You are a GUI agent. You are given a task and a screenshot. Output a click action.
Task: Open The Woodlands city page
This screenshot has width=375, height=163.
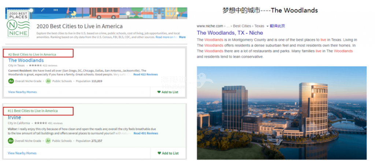26,60
